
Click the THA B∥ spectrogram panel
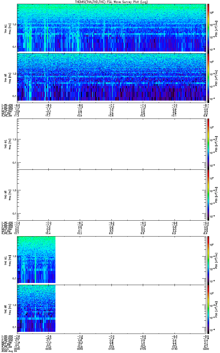click(x=111, y=76)
